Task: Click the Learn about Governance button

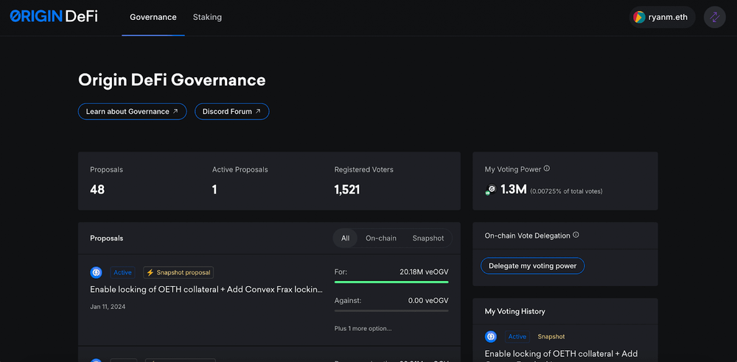Action: click(132, 111)
